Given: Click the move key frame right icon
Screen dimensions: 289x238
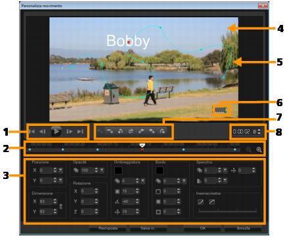Looking at the screenshot, I should coord(152,131).
